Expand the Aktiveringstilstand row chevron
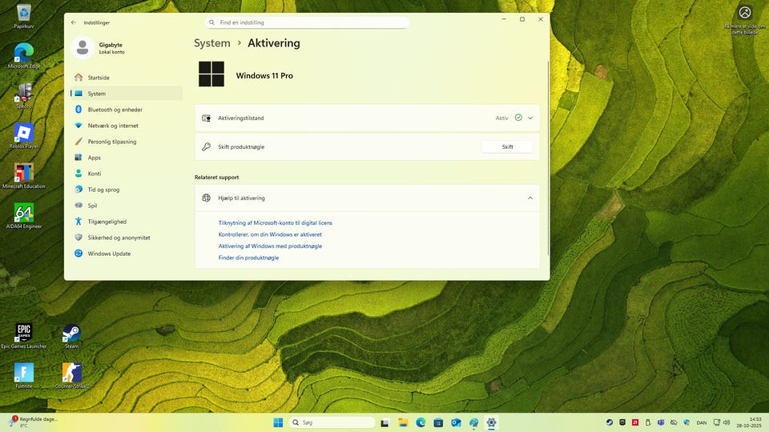The image size is (769, 432). pyautogui.click(x=529, y=118)
